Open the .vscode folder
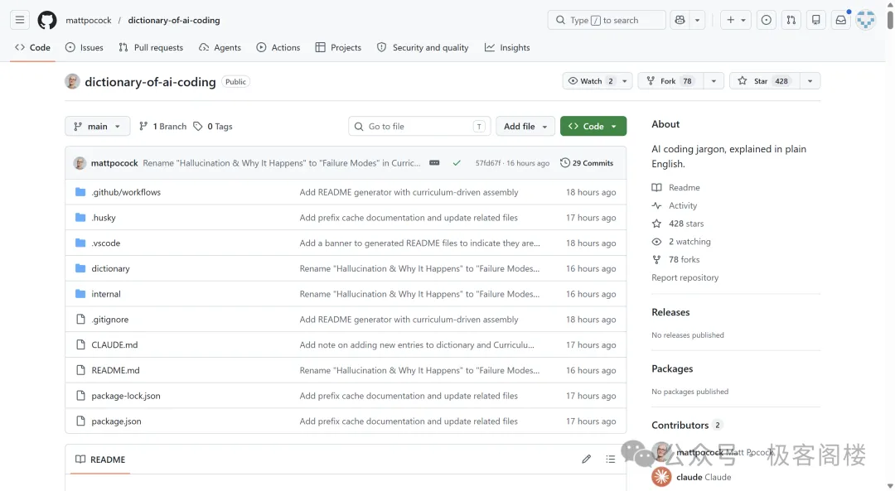The height and width of the screenshot is (491, 895). [105, 243]
